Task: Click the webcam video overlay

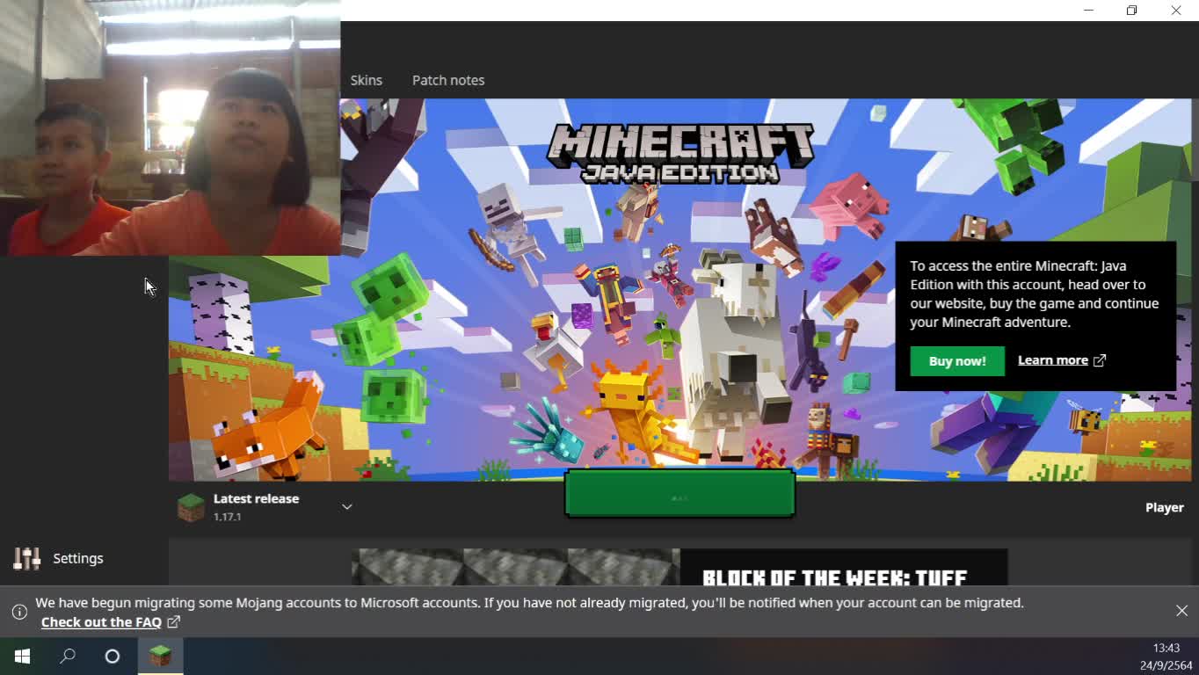Action: coord(171,127)
